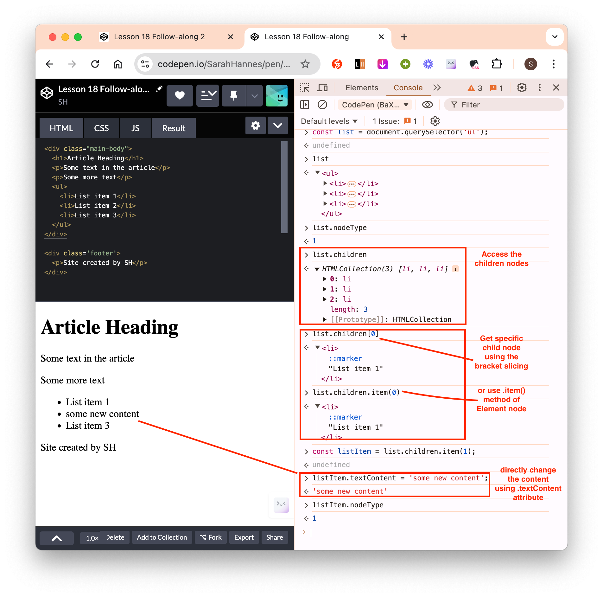Open console settings gear
The image size is (603, 597).
[x=435, y=121]
